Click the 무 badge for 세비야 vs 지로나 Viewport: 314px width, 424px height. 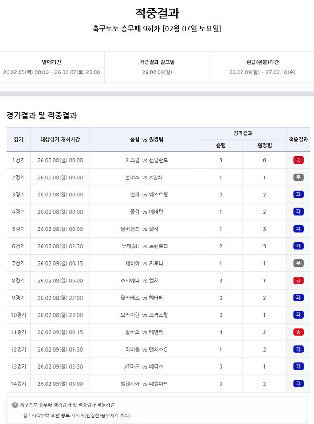coord(298,263)
